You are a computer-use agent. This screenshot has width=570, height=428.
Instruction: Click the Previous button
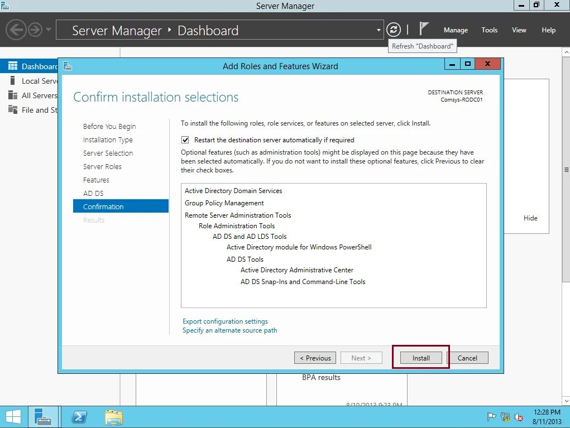click(x=315, y=358)
